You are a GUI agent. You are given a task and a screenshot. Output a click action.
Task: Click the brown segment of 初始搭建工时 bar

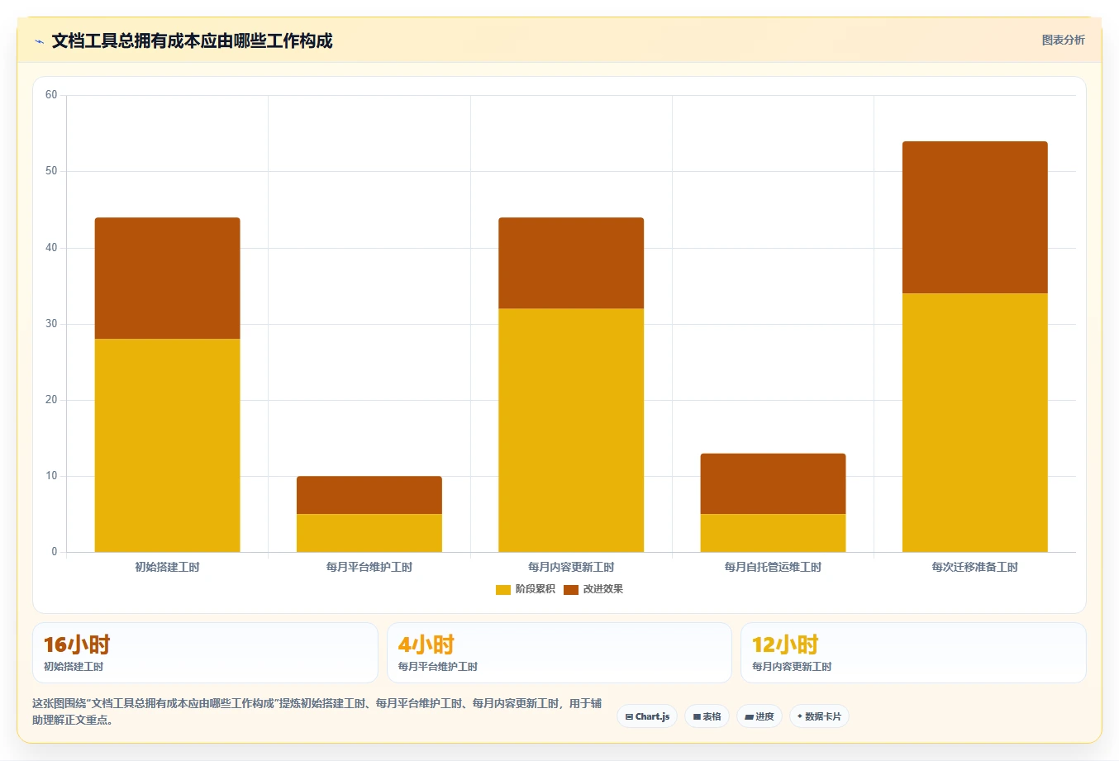(168, 278)
